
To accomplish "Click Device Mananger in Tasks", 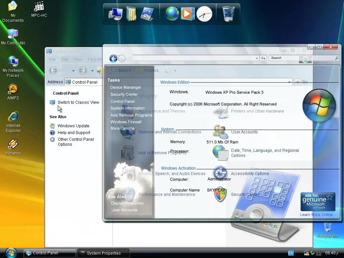I will (126, 87).
